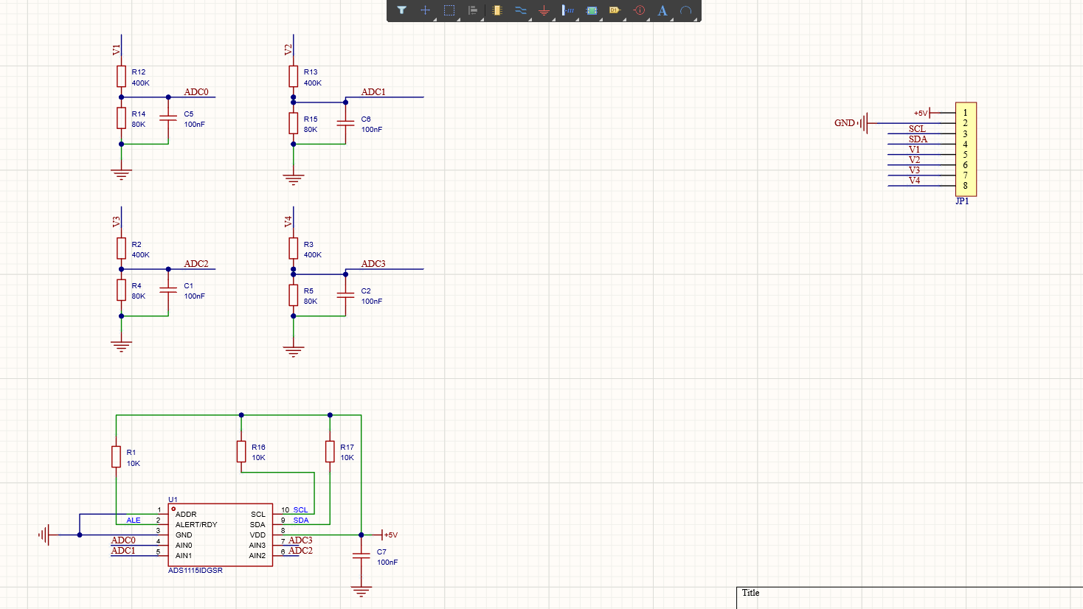Select the Place Port tool
Screen dimensions: 1083x609
click(615, 10)
